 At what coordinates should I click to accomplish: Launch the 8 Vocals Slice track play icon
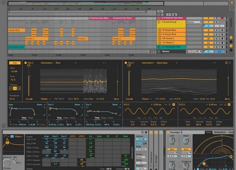160,30
